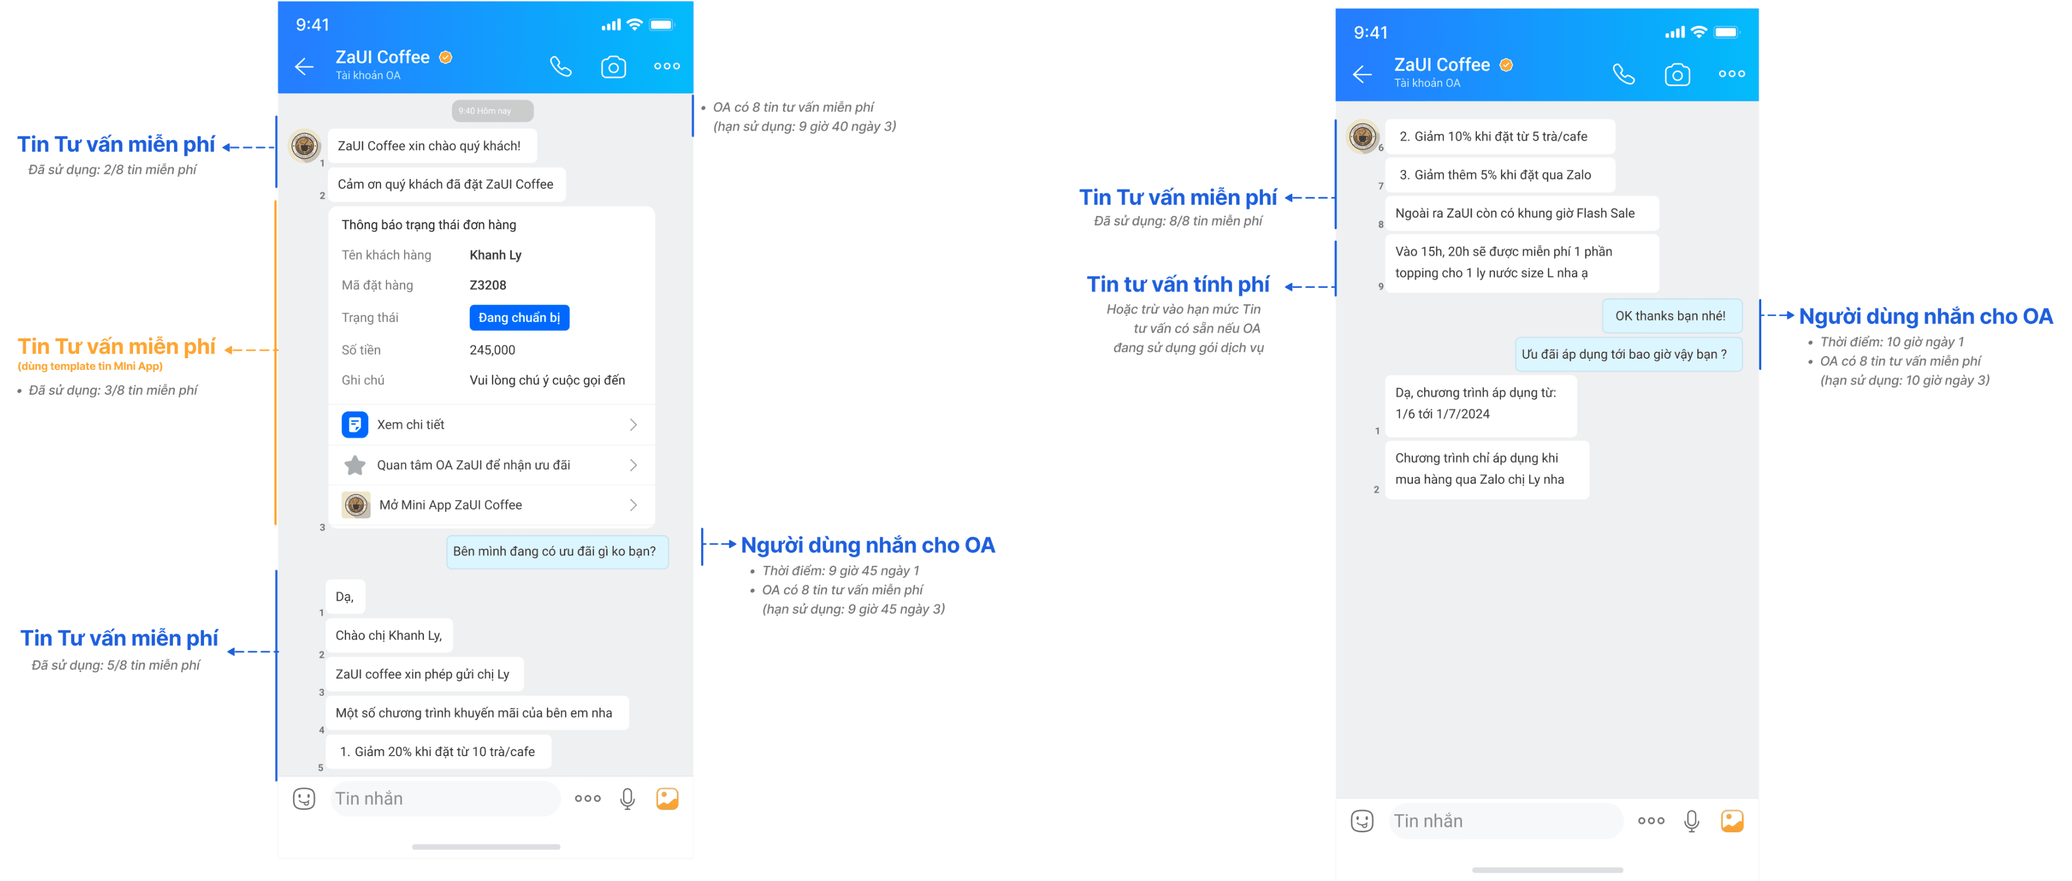Select message Chào chị Khanh Ly,

(389, 635)
